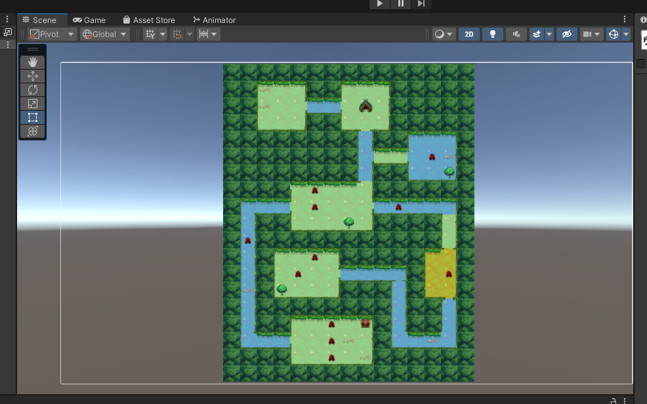Toggle hidden objects scene visibility
This screenshot has width=647, height=404.
pos(567,34)
